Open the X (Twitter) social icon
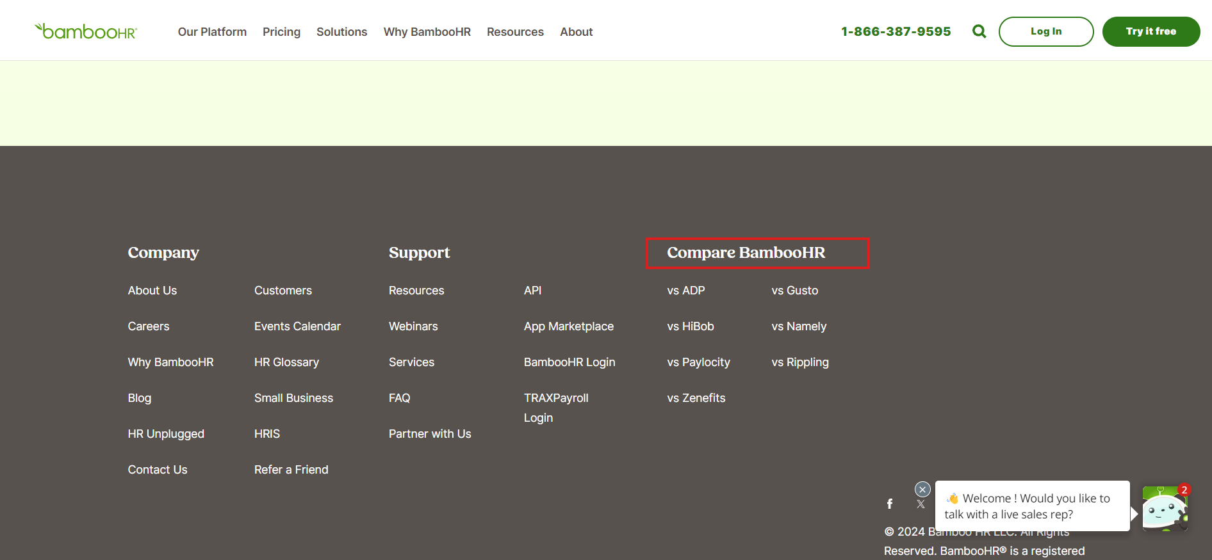This screenshot has width=1212, height=560. pos(921,504)
